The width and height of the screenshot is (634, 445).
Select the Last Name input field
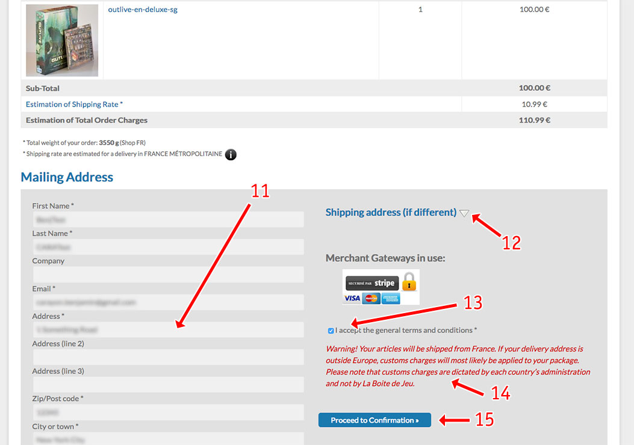168,247
